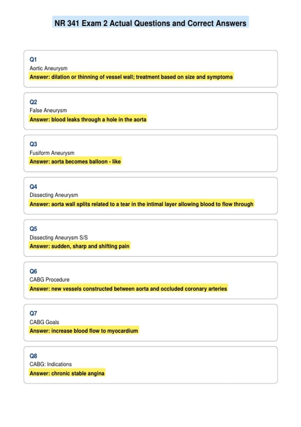This screenshot has width=301, height=427.
Task: Select the Q6 question label
Action: click(x=33, y=271)
